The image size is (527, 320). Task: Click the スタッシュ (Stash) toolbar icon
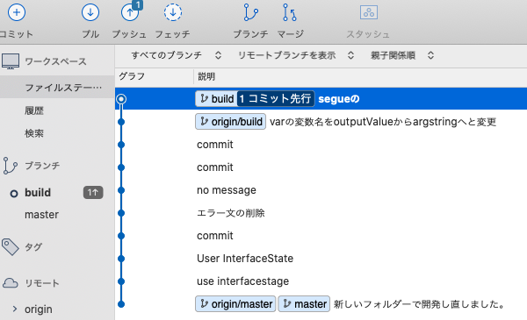click(369, 12)
